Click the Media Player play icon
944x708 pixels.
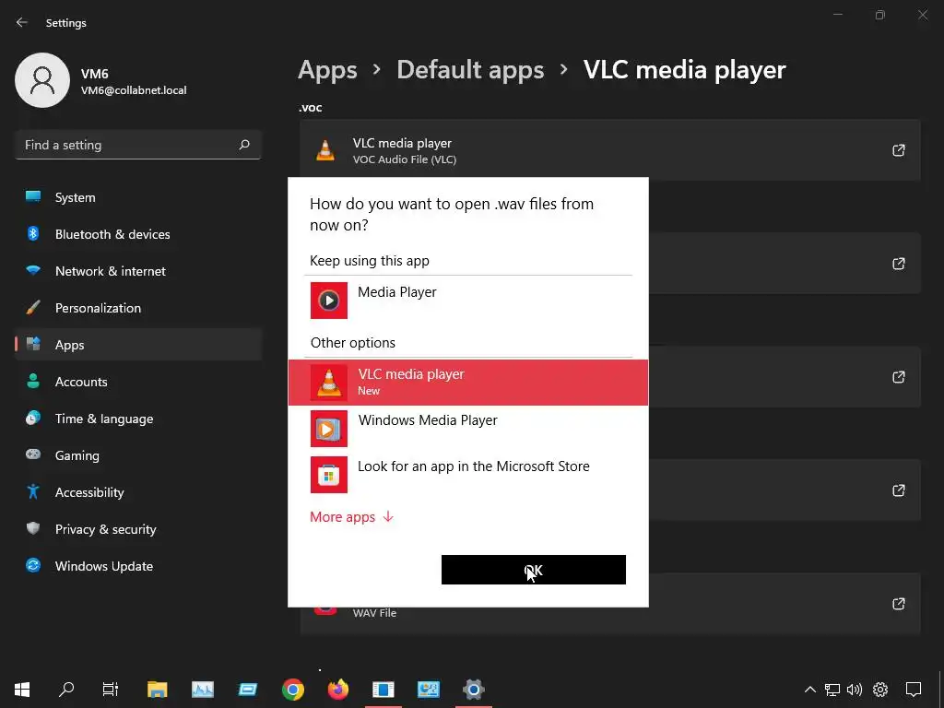(x=329, y=301)
